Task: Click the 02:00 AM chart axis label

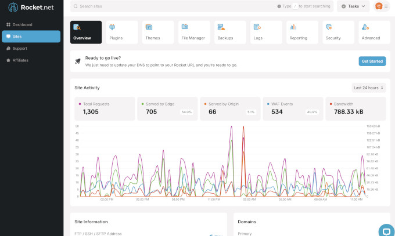Action: click(x=249, y=199)
